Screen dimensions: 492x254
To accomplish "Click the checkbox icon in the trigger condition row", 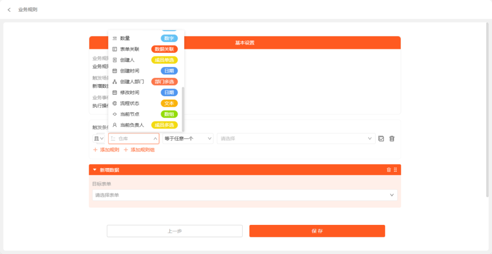I will pos(381,139).
